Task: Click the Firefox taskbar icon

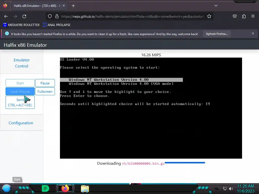Action: point(65,188)
